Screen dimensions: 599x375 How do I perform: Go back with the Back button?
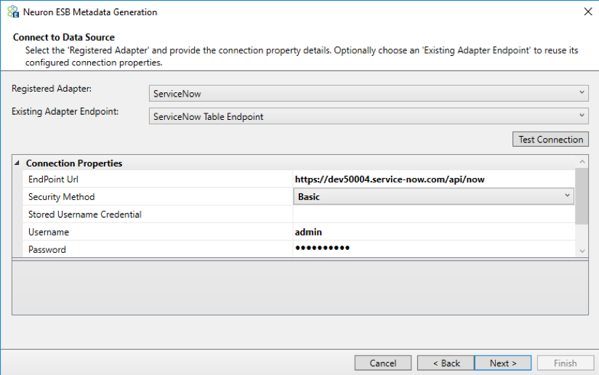[x=446, y=363]
